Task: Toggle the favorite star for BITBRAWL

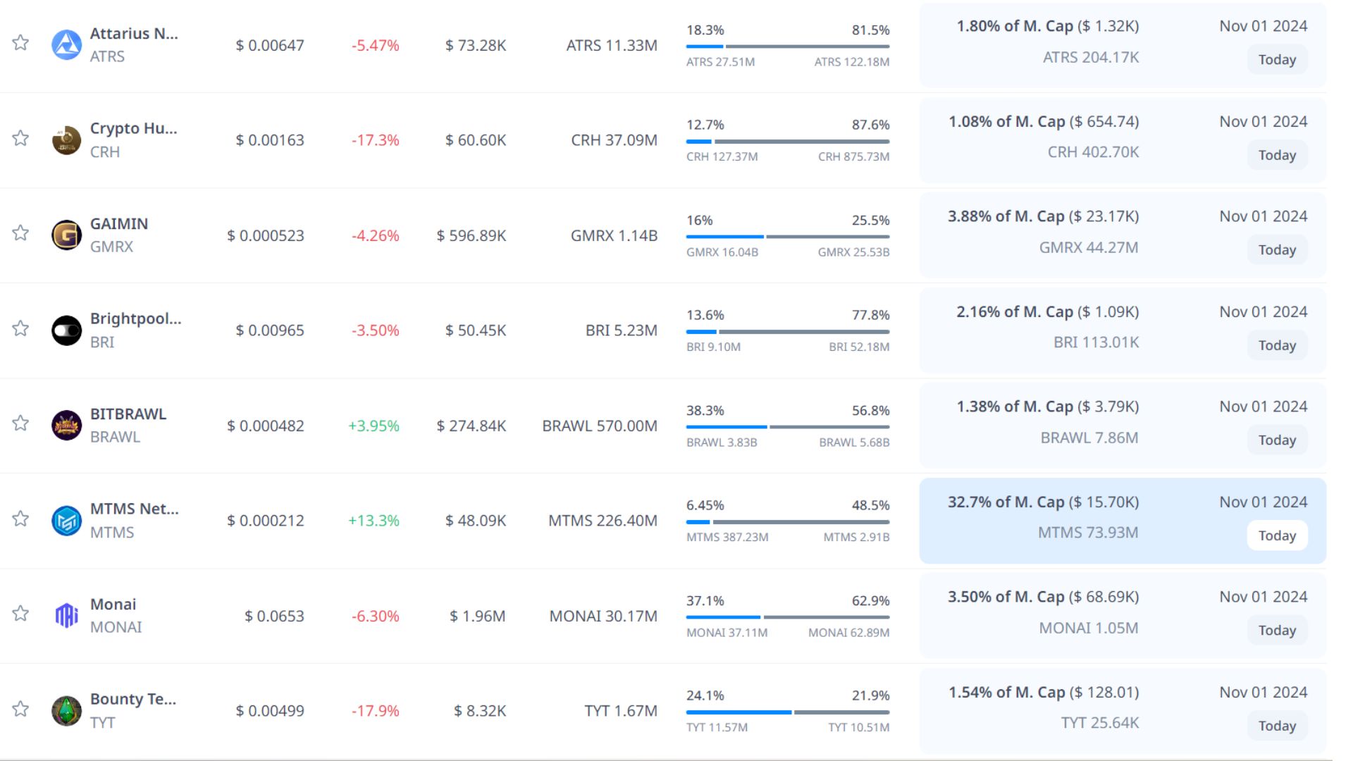Action: (x=20, y=423)
